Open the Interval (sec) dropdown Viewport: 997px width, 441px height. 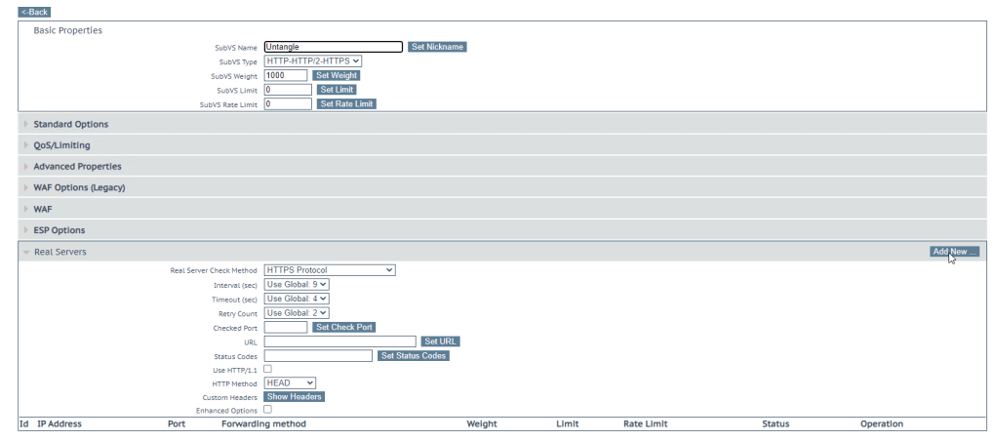(x=297, y=284)
